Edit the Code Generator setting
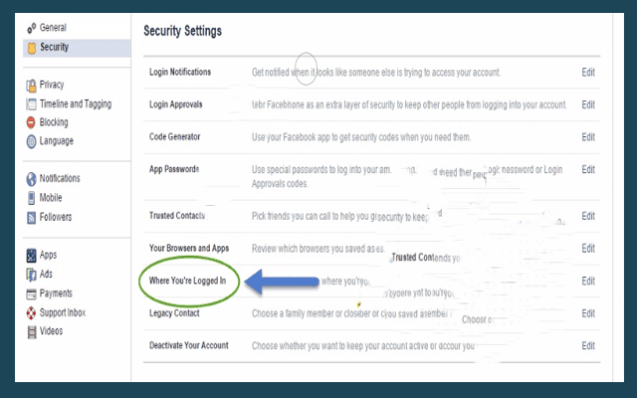The image size is (637, 398). click(x=588, y=137)
